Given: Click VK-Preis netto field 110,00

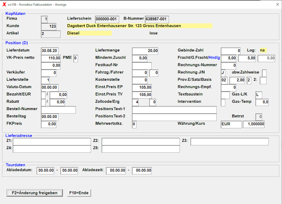Looking at the screenshot, I should pos(51,58).
